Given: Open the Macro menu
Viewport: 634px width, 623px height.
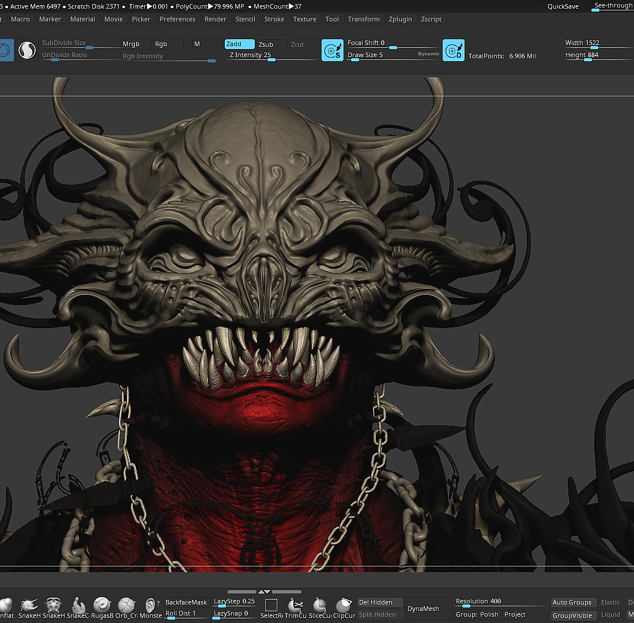Looking at the screenshot, I should [x=21, y=19].
